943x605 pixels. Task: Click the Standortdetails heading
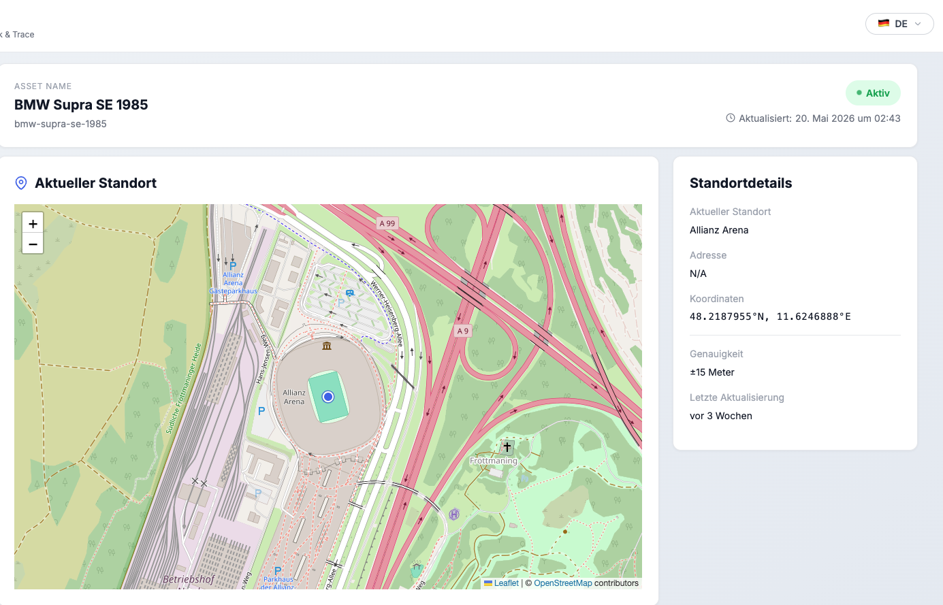coord(741,183)
